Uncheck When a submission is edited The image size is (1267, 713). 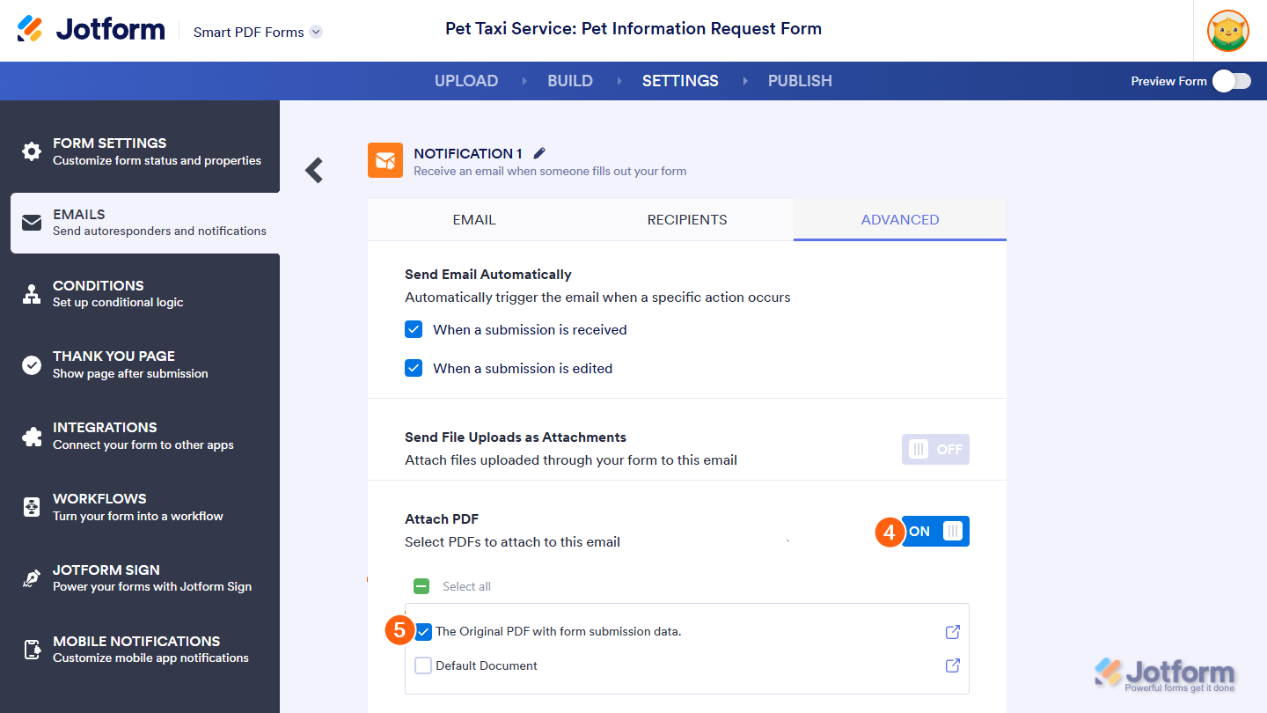click(x=414, y=368)
